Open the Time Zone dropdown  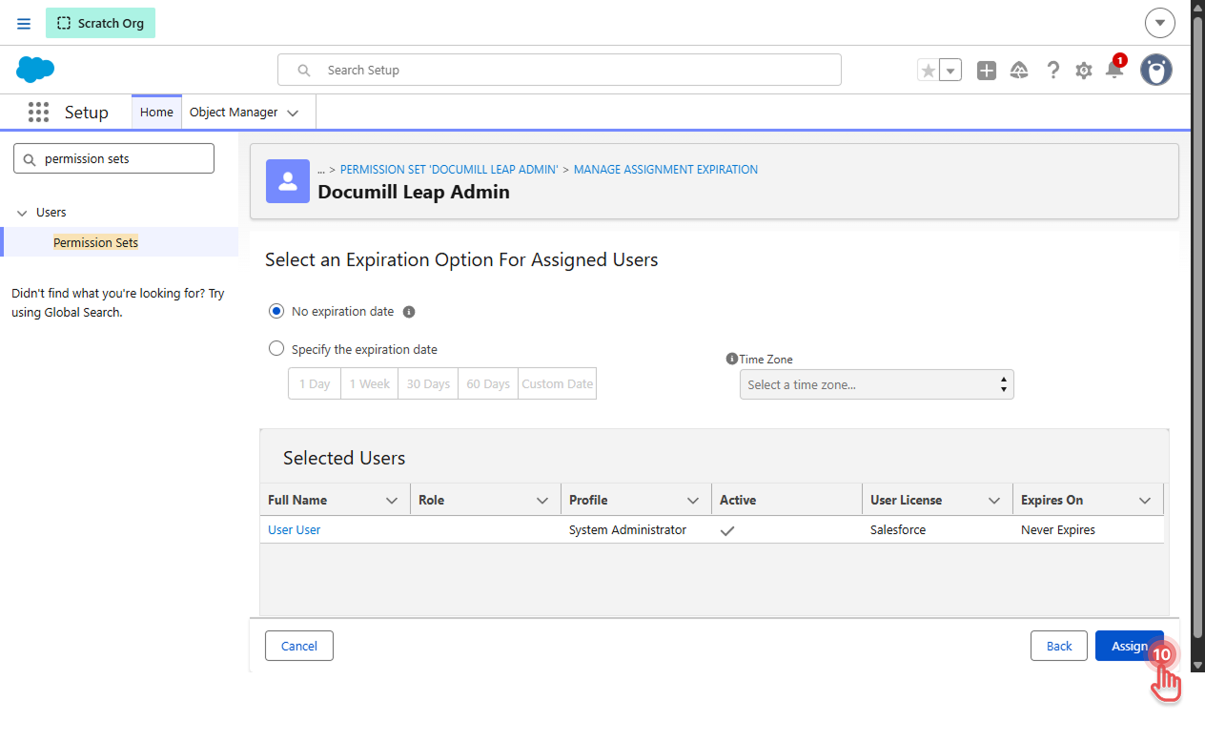[x=877, y=384]
